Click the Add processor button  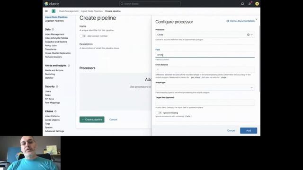click(x=249, y=130)
